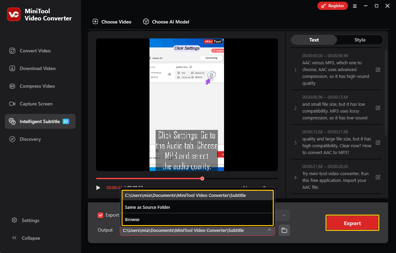Click the video progress slider handle

pyautogui.click(x=202, y=179)
